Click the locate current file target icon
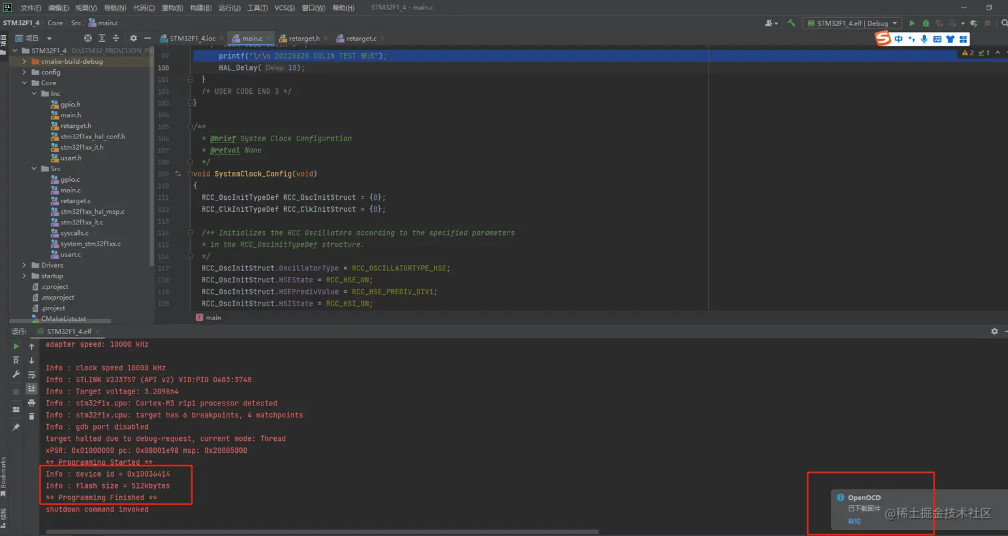Image resolution: width=1008 pixels, height=536 pixels. [88, 39]
